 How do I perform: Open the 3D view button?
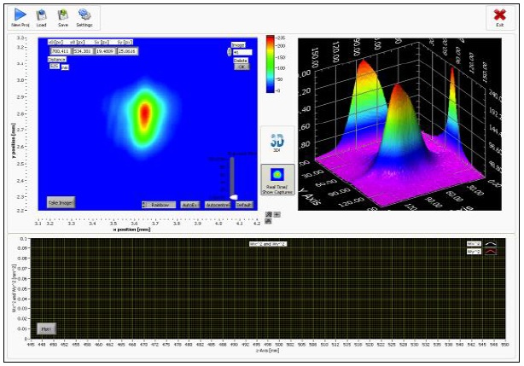tap(277, 142)
